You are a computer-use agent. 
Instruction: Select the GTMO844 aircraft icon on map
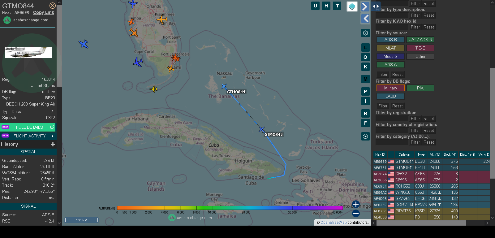click(224, 87)
